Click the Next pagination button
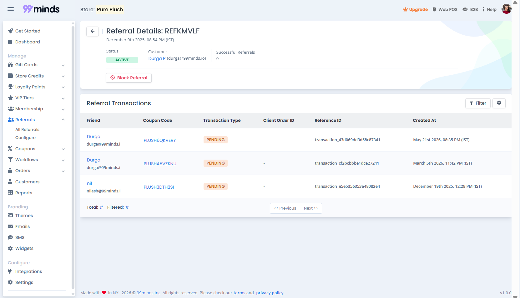The height and width of the screenshot is (298, 520). pyautogui.click(x=311, y=208)
